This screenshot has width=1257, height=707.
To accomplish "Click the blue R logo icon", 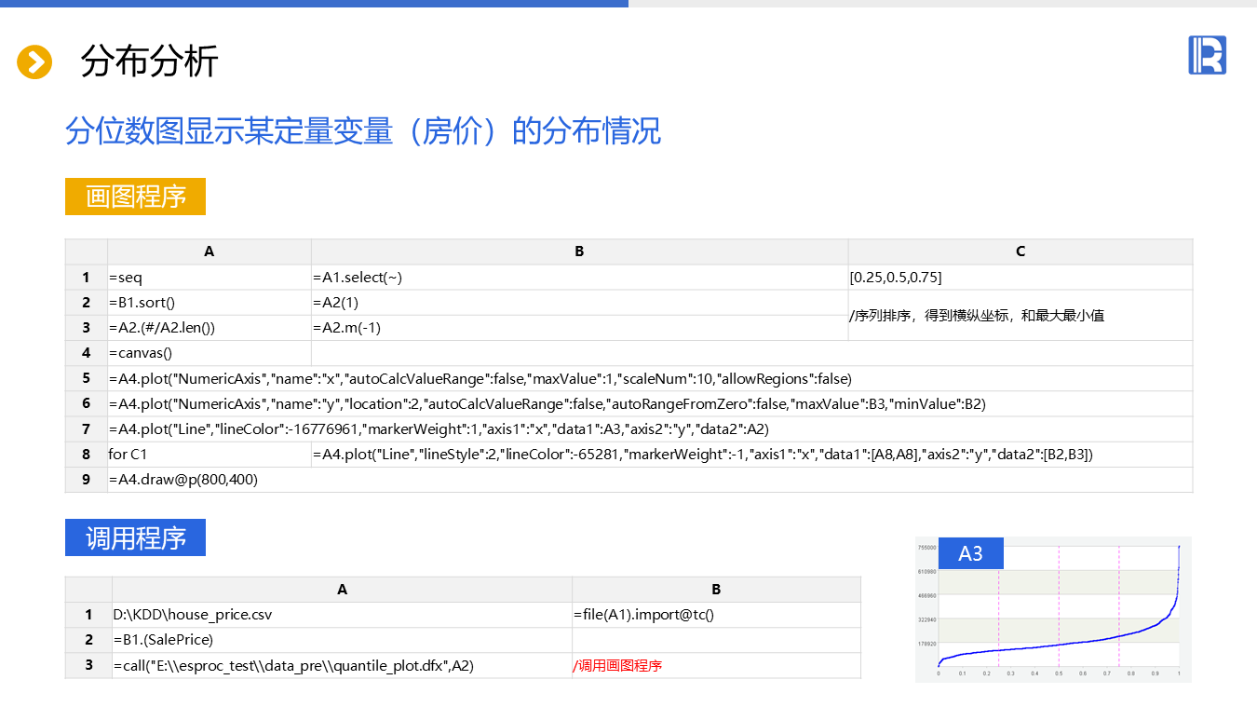I will 1207,56.
